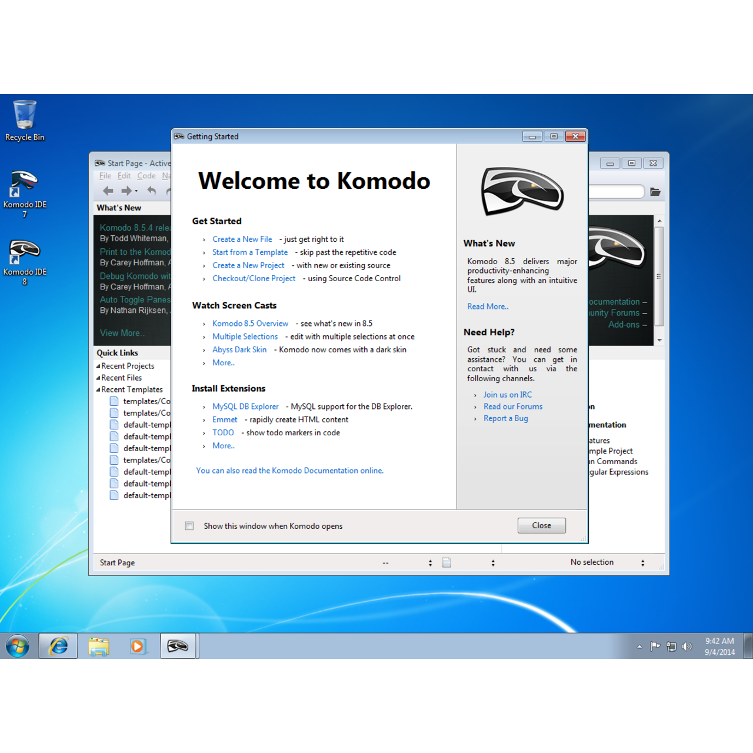Open the Recycle Bin desktop icon
Screen dimensions: 753x753
(x=25, y=121)
